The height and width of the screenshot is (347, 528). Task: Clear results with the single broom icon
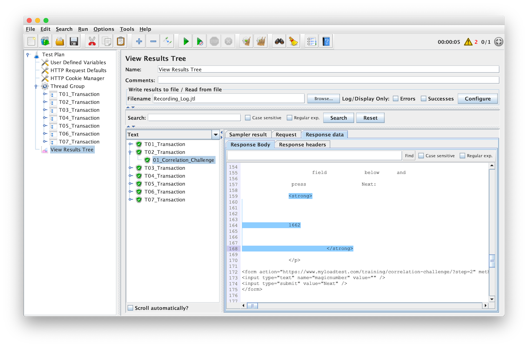pyautogui.click(x=246, y=41)
